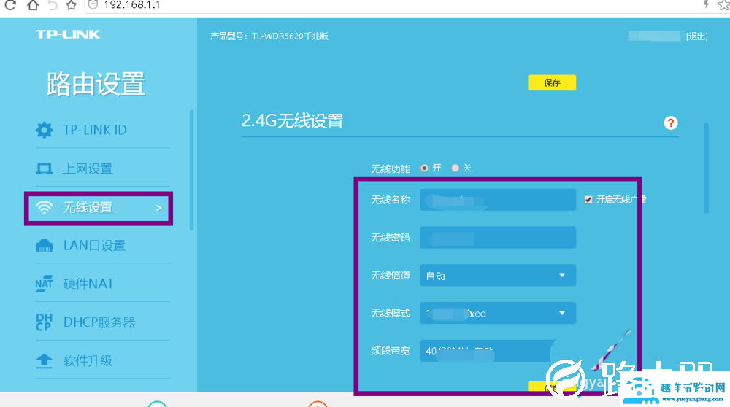This screenshot has height=407, width=730.
Task: Click the NAT icon
Action: point(45,284)
